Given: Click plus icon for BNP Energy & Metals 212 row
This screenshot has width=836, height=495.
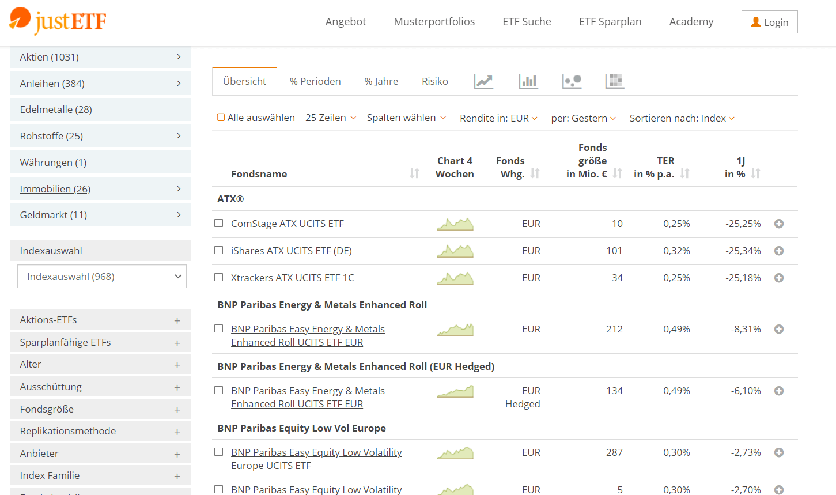Looking at the screenshot, I should pos(779,329).
